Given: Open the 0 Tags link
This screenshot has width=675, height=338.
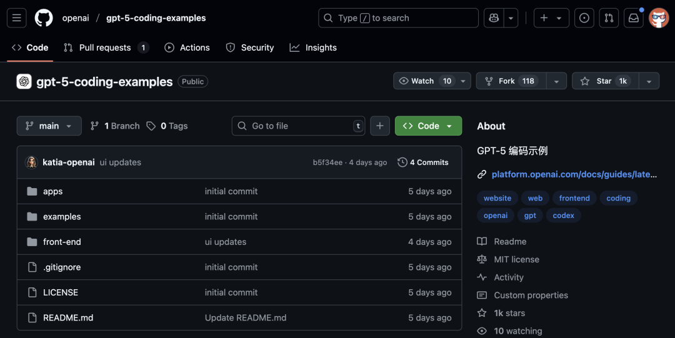Looking at the screenshot, I should coord(167,126).
